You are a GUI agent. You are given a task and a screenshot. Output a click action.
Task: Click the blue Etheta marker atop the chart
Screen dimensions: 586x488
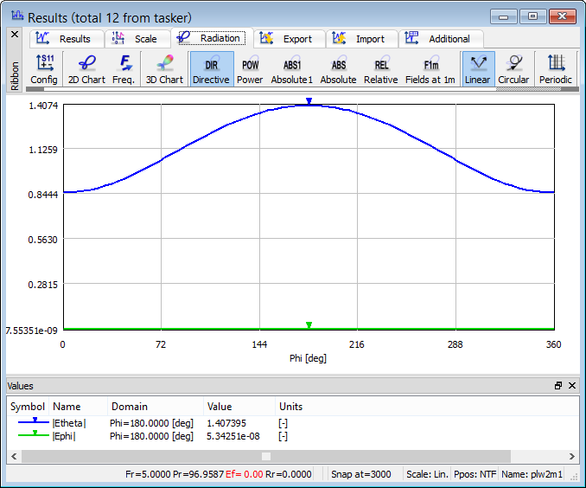click(309, 101)
